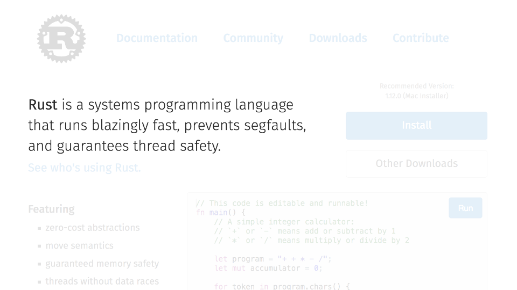Follow the "See who's using Rust." link
517x290 pixels.
85,168
